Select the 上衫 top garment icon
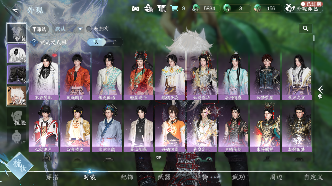The width and height of the screenshot is (332, 186). (17, 54)
